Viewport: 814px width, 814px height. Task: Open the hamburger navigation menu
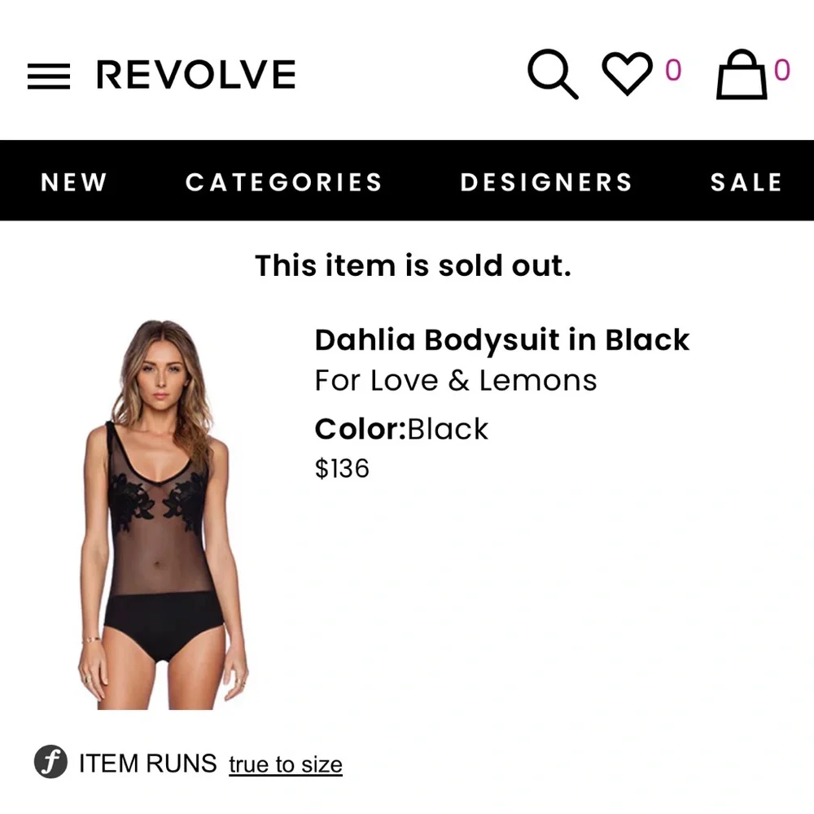pos(49,75)
